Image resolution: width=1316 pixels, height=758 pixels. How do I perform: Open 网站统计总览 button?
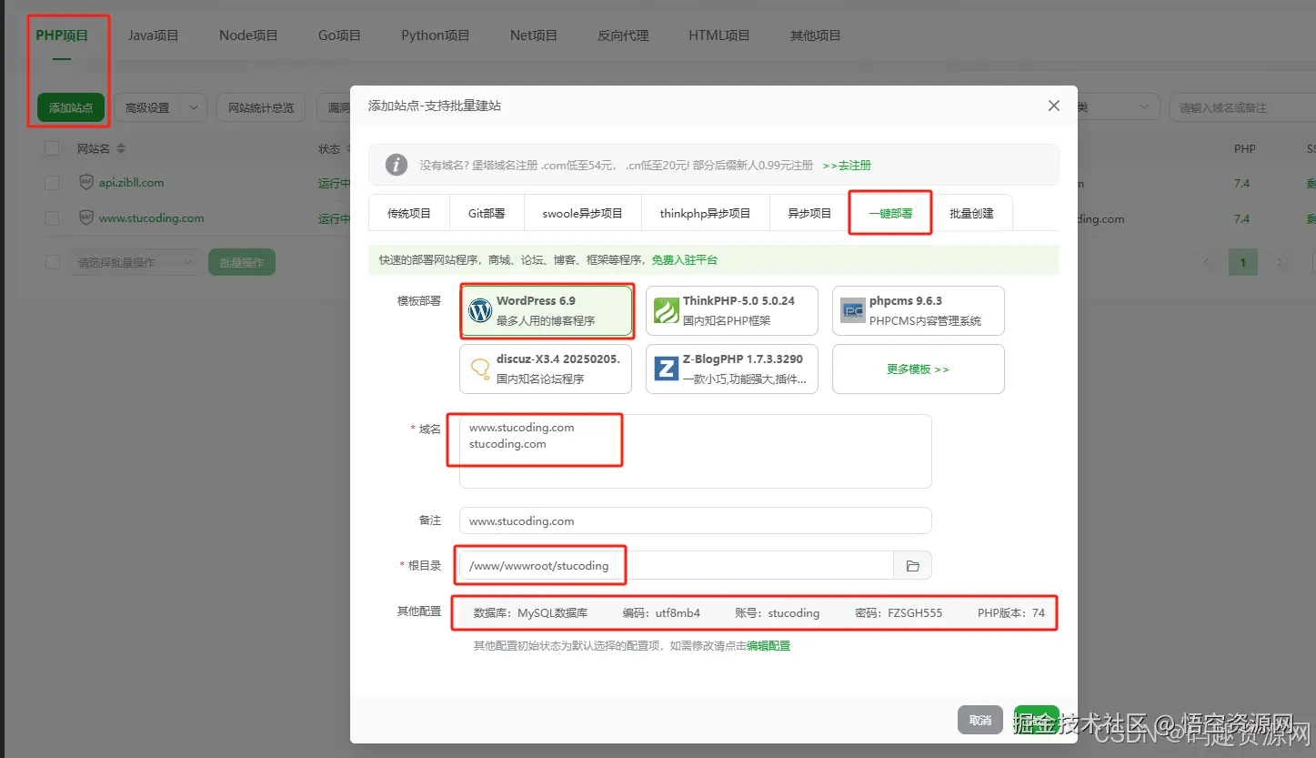click(x=261, y=107)
